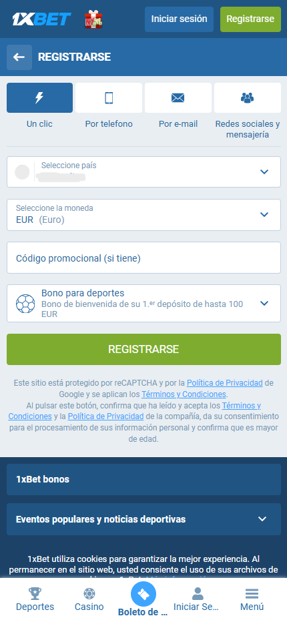Expand Eventos populares y noticias deportivas
This screenshot has width=287, height=622.
pos(143,519)
